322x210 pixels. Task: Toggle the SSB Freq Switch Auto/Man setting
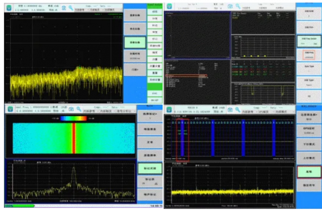308,41
